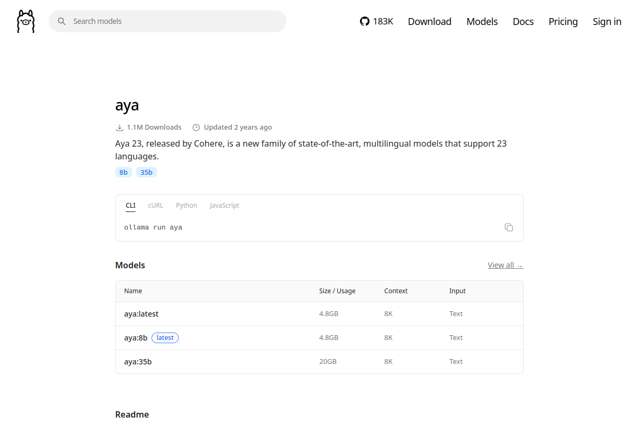
Task: View the Pricing page
Action: [x=563, y=21]
